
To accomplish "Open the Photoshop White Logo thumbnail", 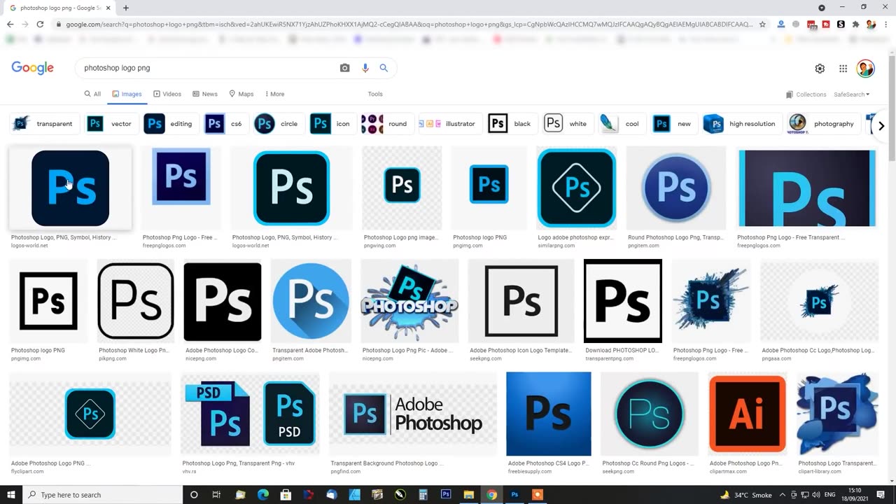I will [136, 300].
